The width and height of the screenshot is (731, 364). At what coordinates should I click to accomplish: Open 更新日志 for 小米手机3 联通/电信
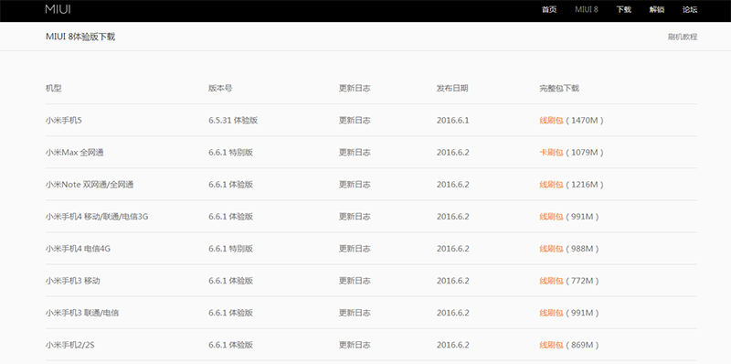[355, 313]
